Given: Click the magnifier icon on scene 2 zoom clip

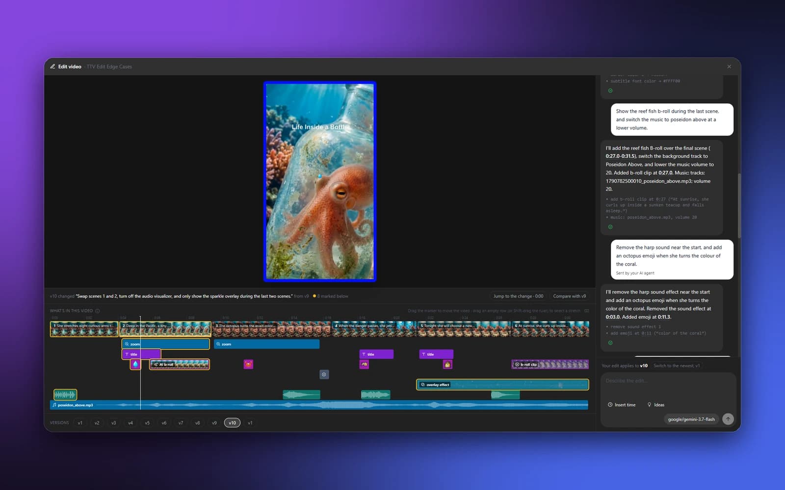Looking at the screenshot, I should (127, 344).
